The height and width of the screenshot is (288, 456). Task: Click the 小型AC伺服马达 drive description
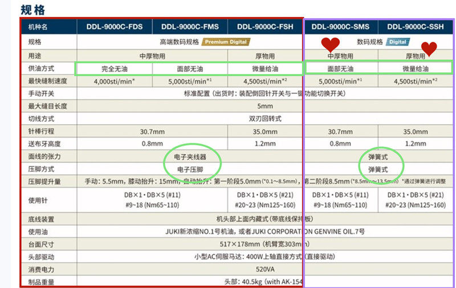[264, 257]
